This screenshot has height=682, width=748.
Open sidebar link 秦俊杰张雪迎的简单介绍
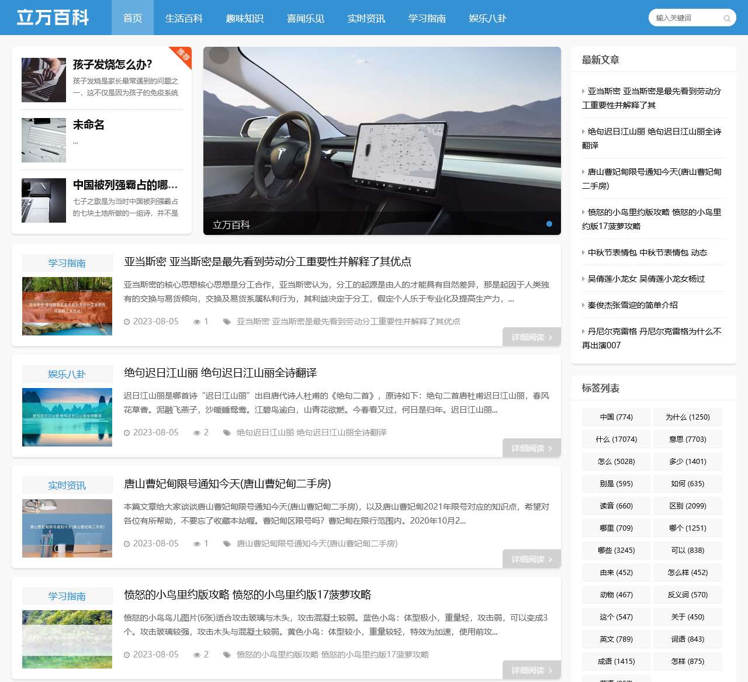[x=633, y=305]
